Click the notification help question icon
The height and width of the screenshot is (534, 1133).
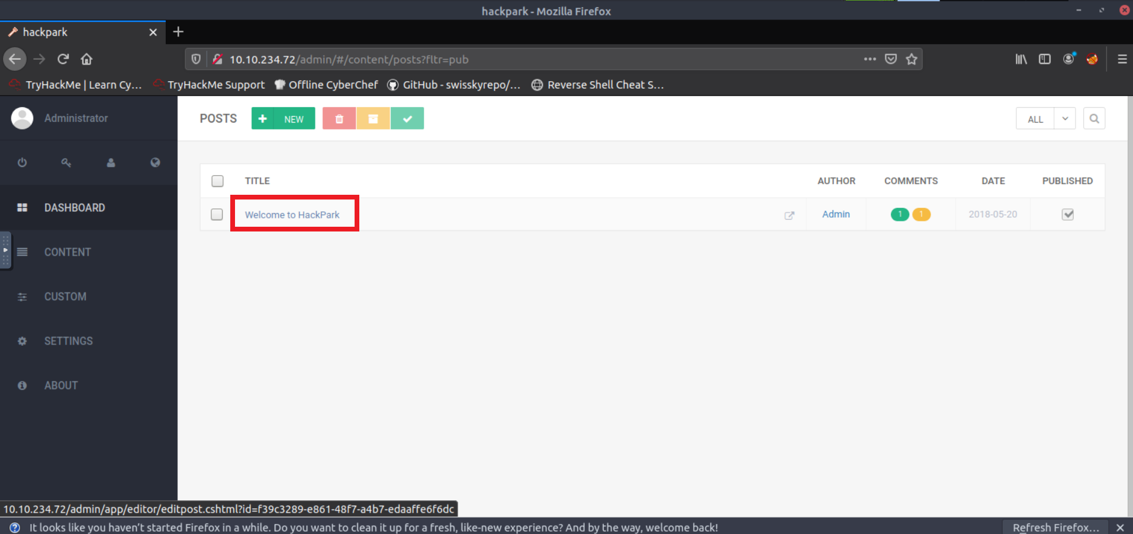[15, 527]
